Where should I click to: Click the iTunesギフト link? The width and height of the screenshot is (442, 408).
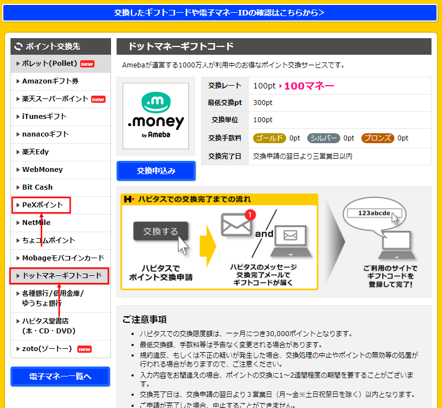(x=45, y=117)
